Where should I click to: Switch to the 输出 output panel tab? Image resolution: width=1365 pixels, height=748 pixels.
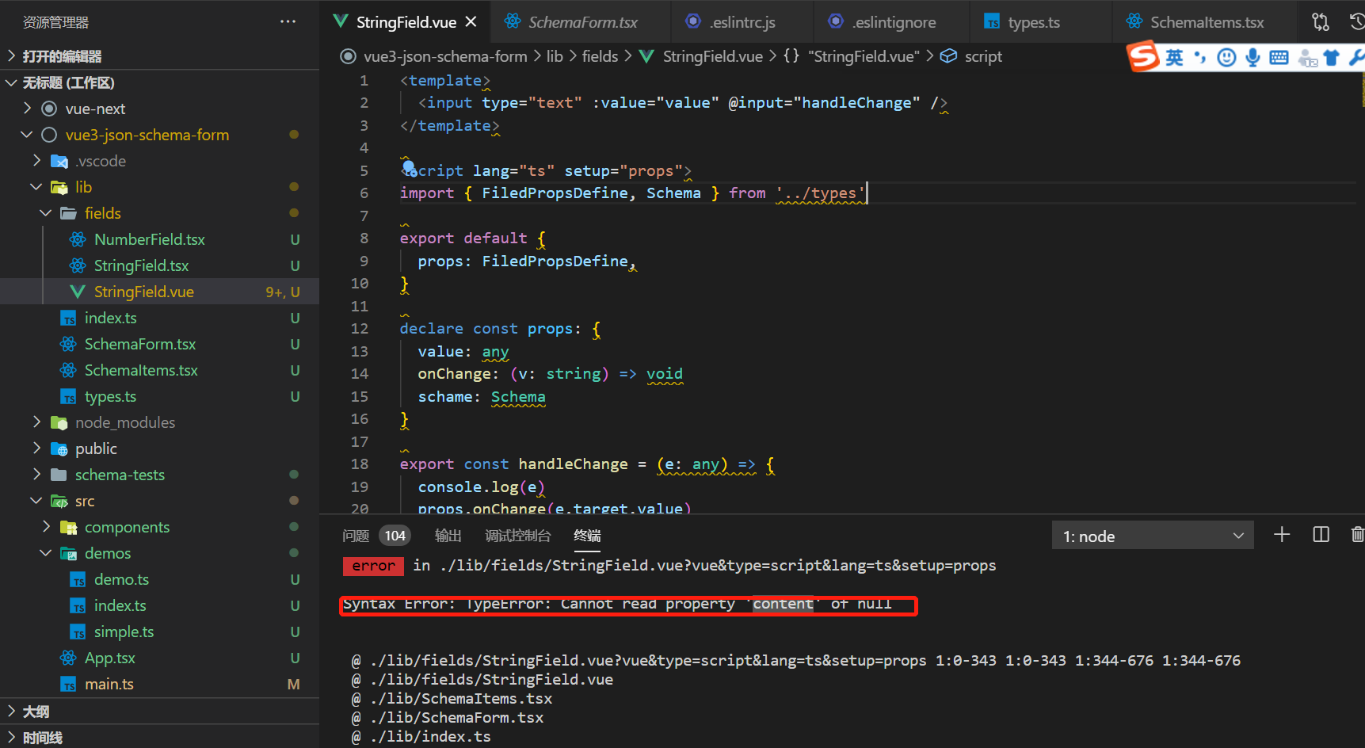(x=448, y=536)
